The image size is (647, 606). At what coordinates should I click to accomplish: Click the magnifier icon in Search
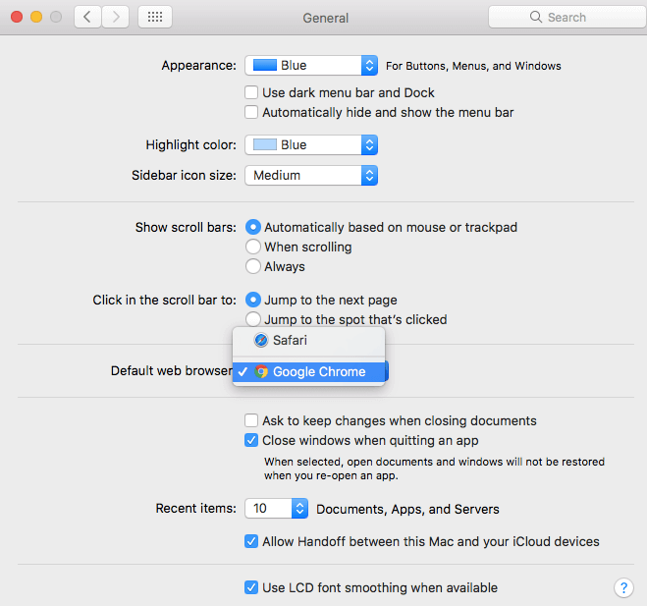536,17
